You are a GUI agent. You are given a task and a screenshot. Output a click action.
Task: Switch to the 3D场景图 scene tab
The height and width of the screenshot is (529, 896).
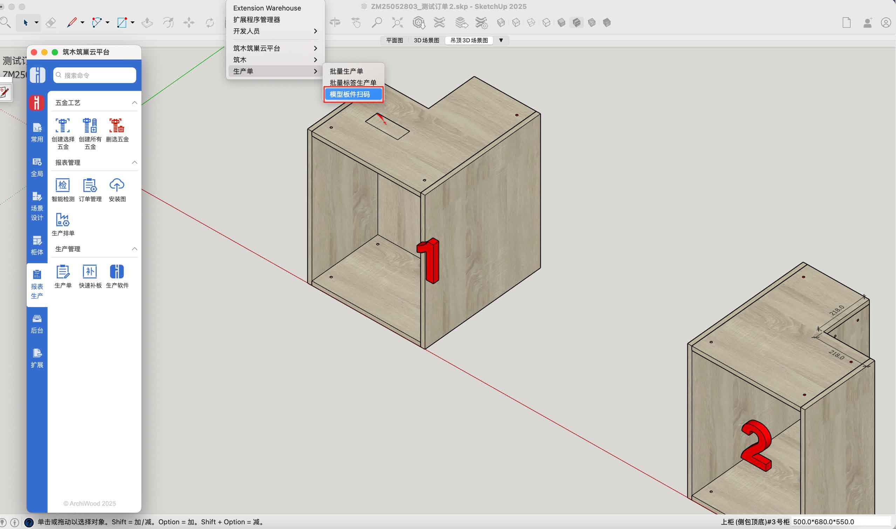tap(426, 40)
